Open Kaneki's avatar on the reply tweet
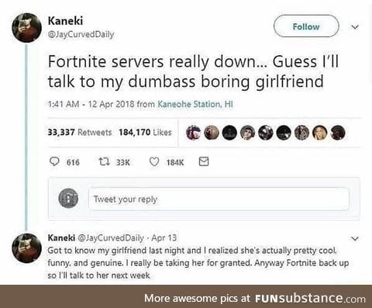The height and width of the screenshot is (308, 372). click(x=26, y=248)
